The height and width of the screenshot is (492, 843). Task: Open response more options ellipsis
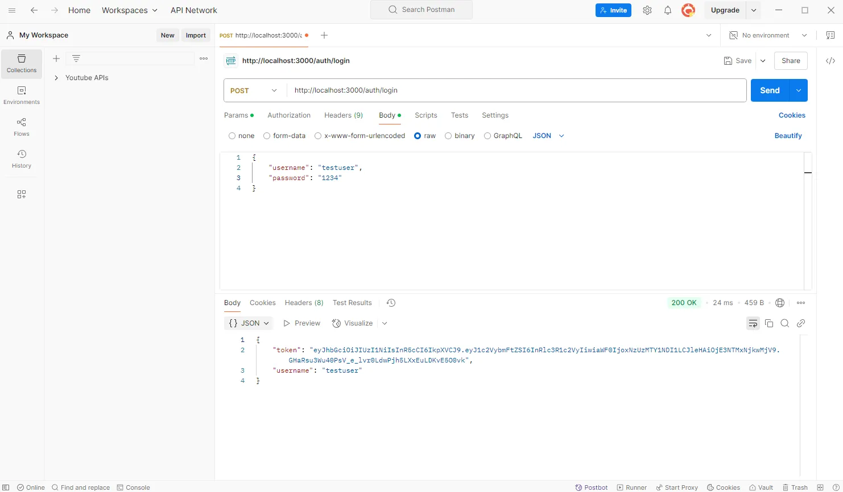point(801,303)
